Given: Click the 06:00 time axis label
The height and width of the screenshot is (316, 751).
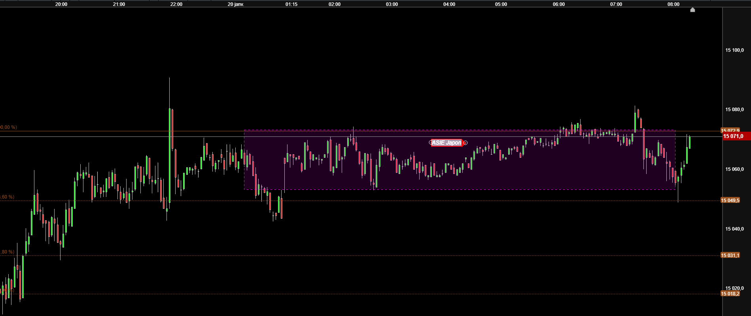Looking at the screenshot, I should click(559, 4).
